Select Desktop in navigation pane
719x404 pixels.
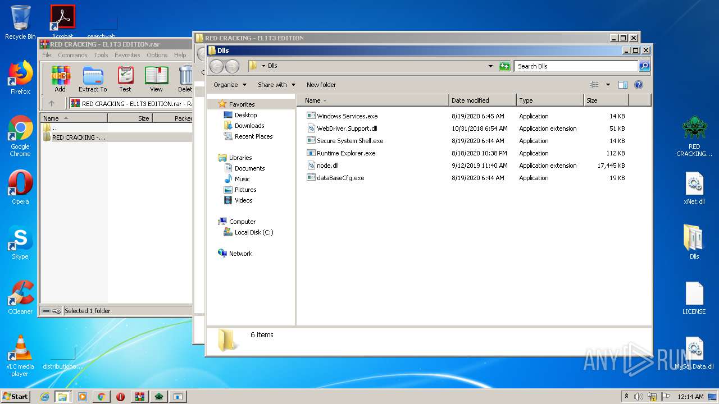coord(245,115)
